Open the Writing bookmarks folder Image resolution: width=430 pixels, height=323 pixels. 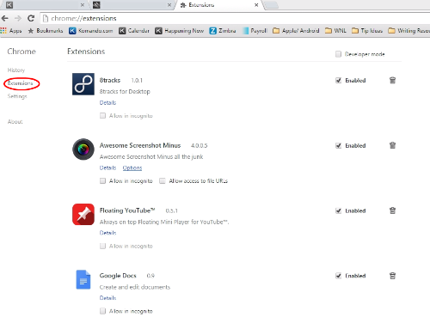[x=409, y=31]
